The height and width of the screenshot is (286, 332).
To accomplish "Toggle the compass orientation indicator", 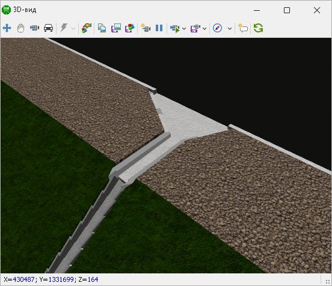I will pyautogui.click(x=218, y=28).
